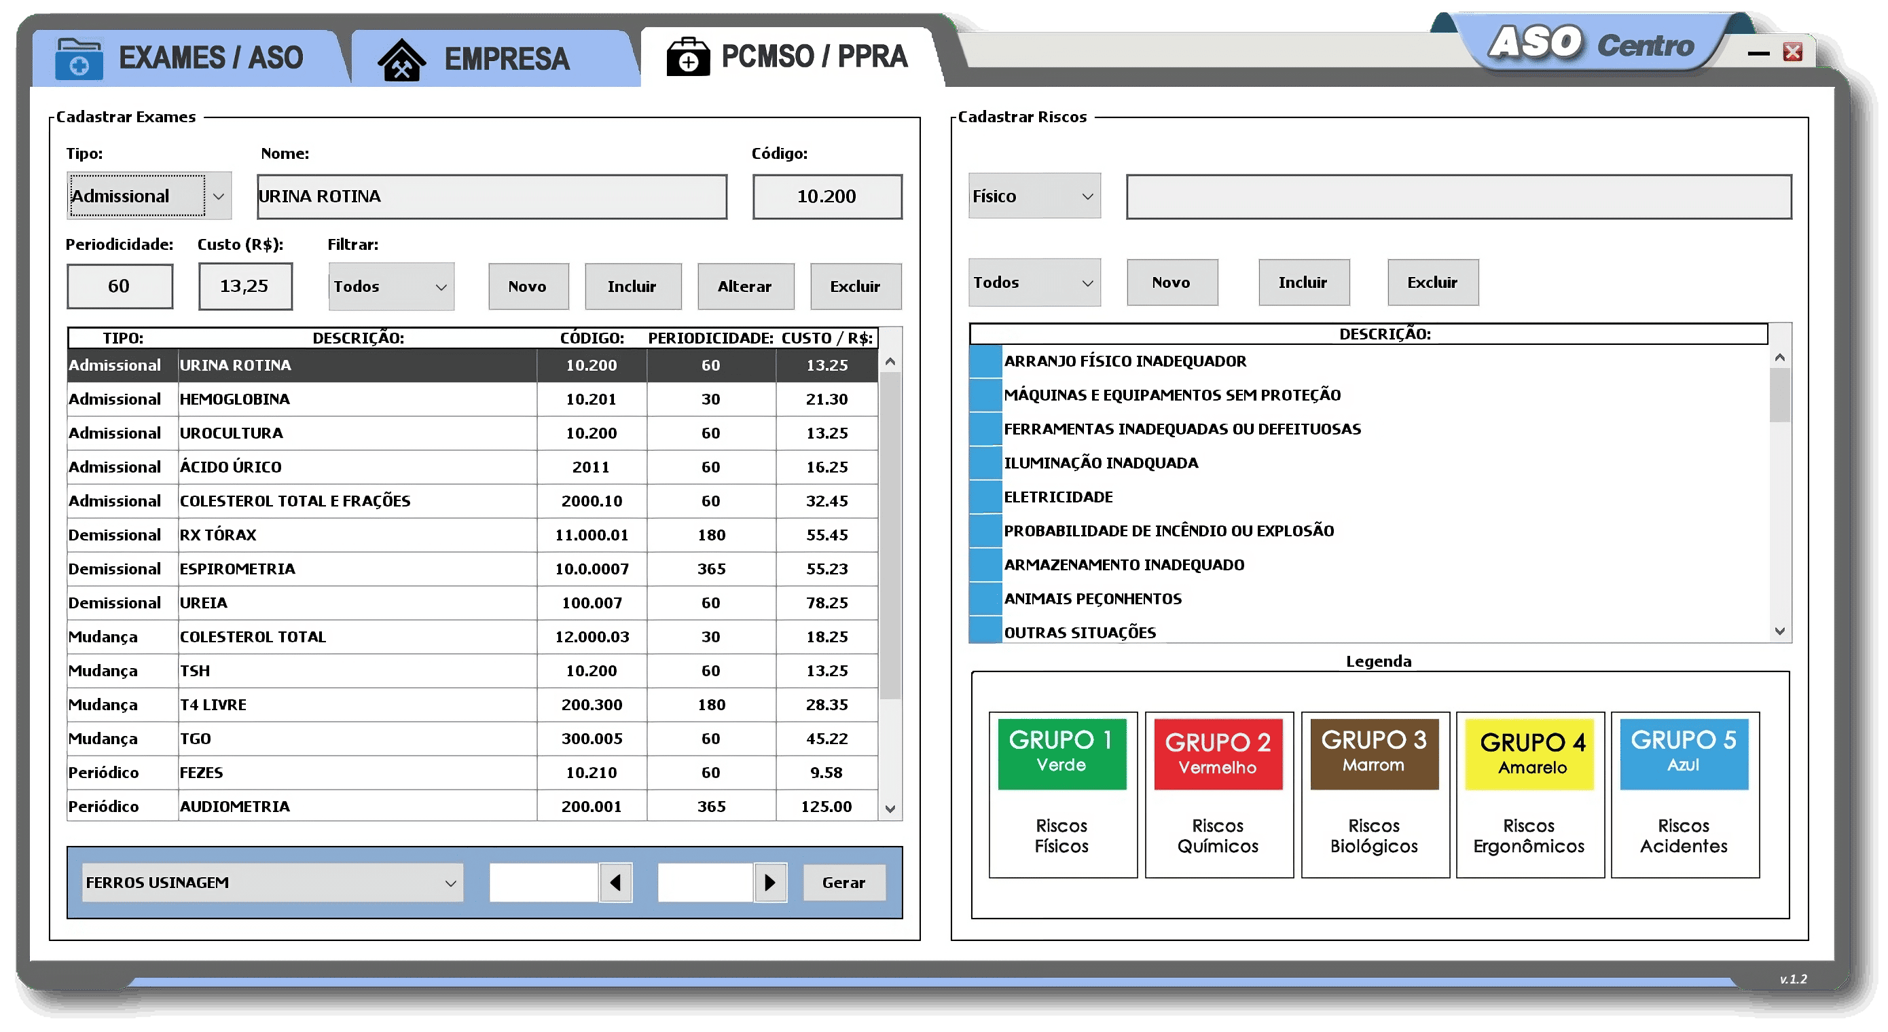Click Novo button in Cadastrar Exames

click(528, 287)
